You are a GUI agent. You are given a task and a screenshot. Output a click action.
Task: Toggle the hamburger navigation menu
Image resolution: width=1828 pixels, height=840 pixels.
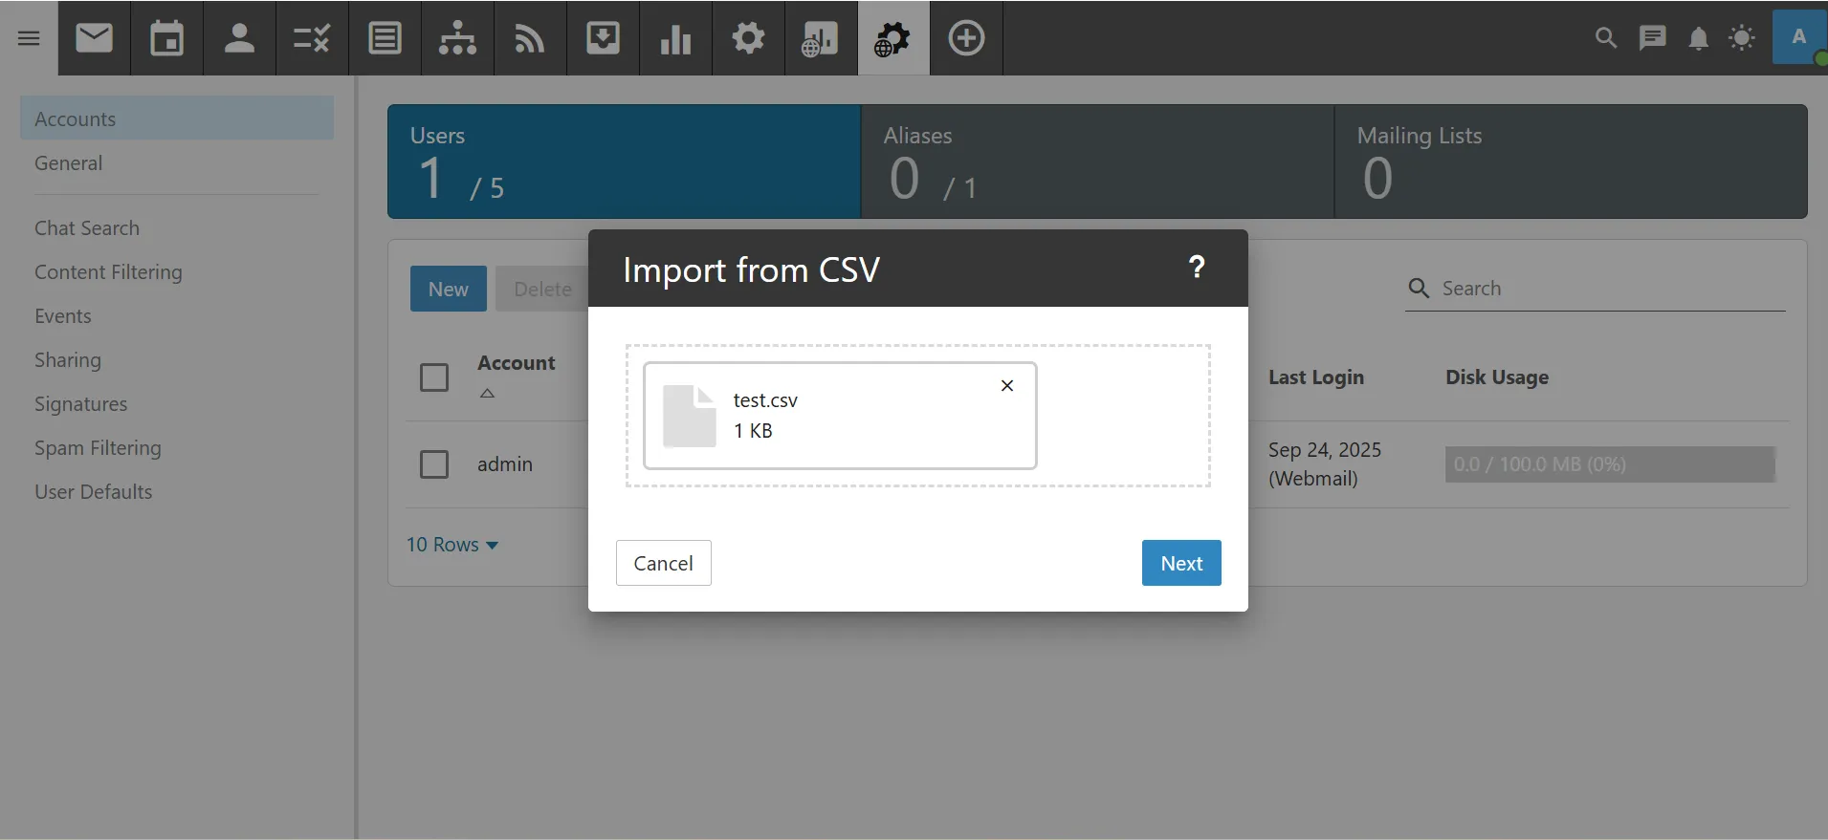point(29,38)
